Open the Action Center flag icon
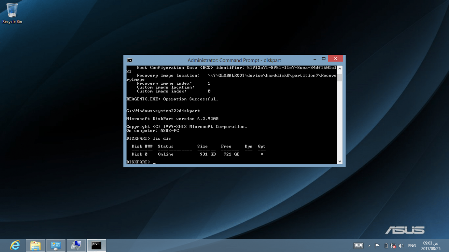Screen dimensions: 449x252 377,246
